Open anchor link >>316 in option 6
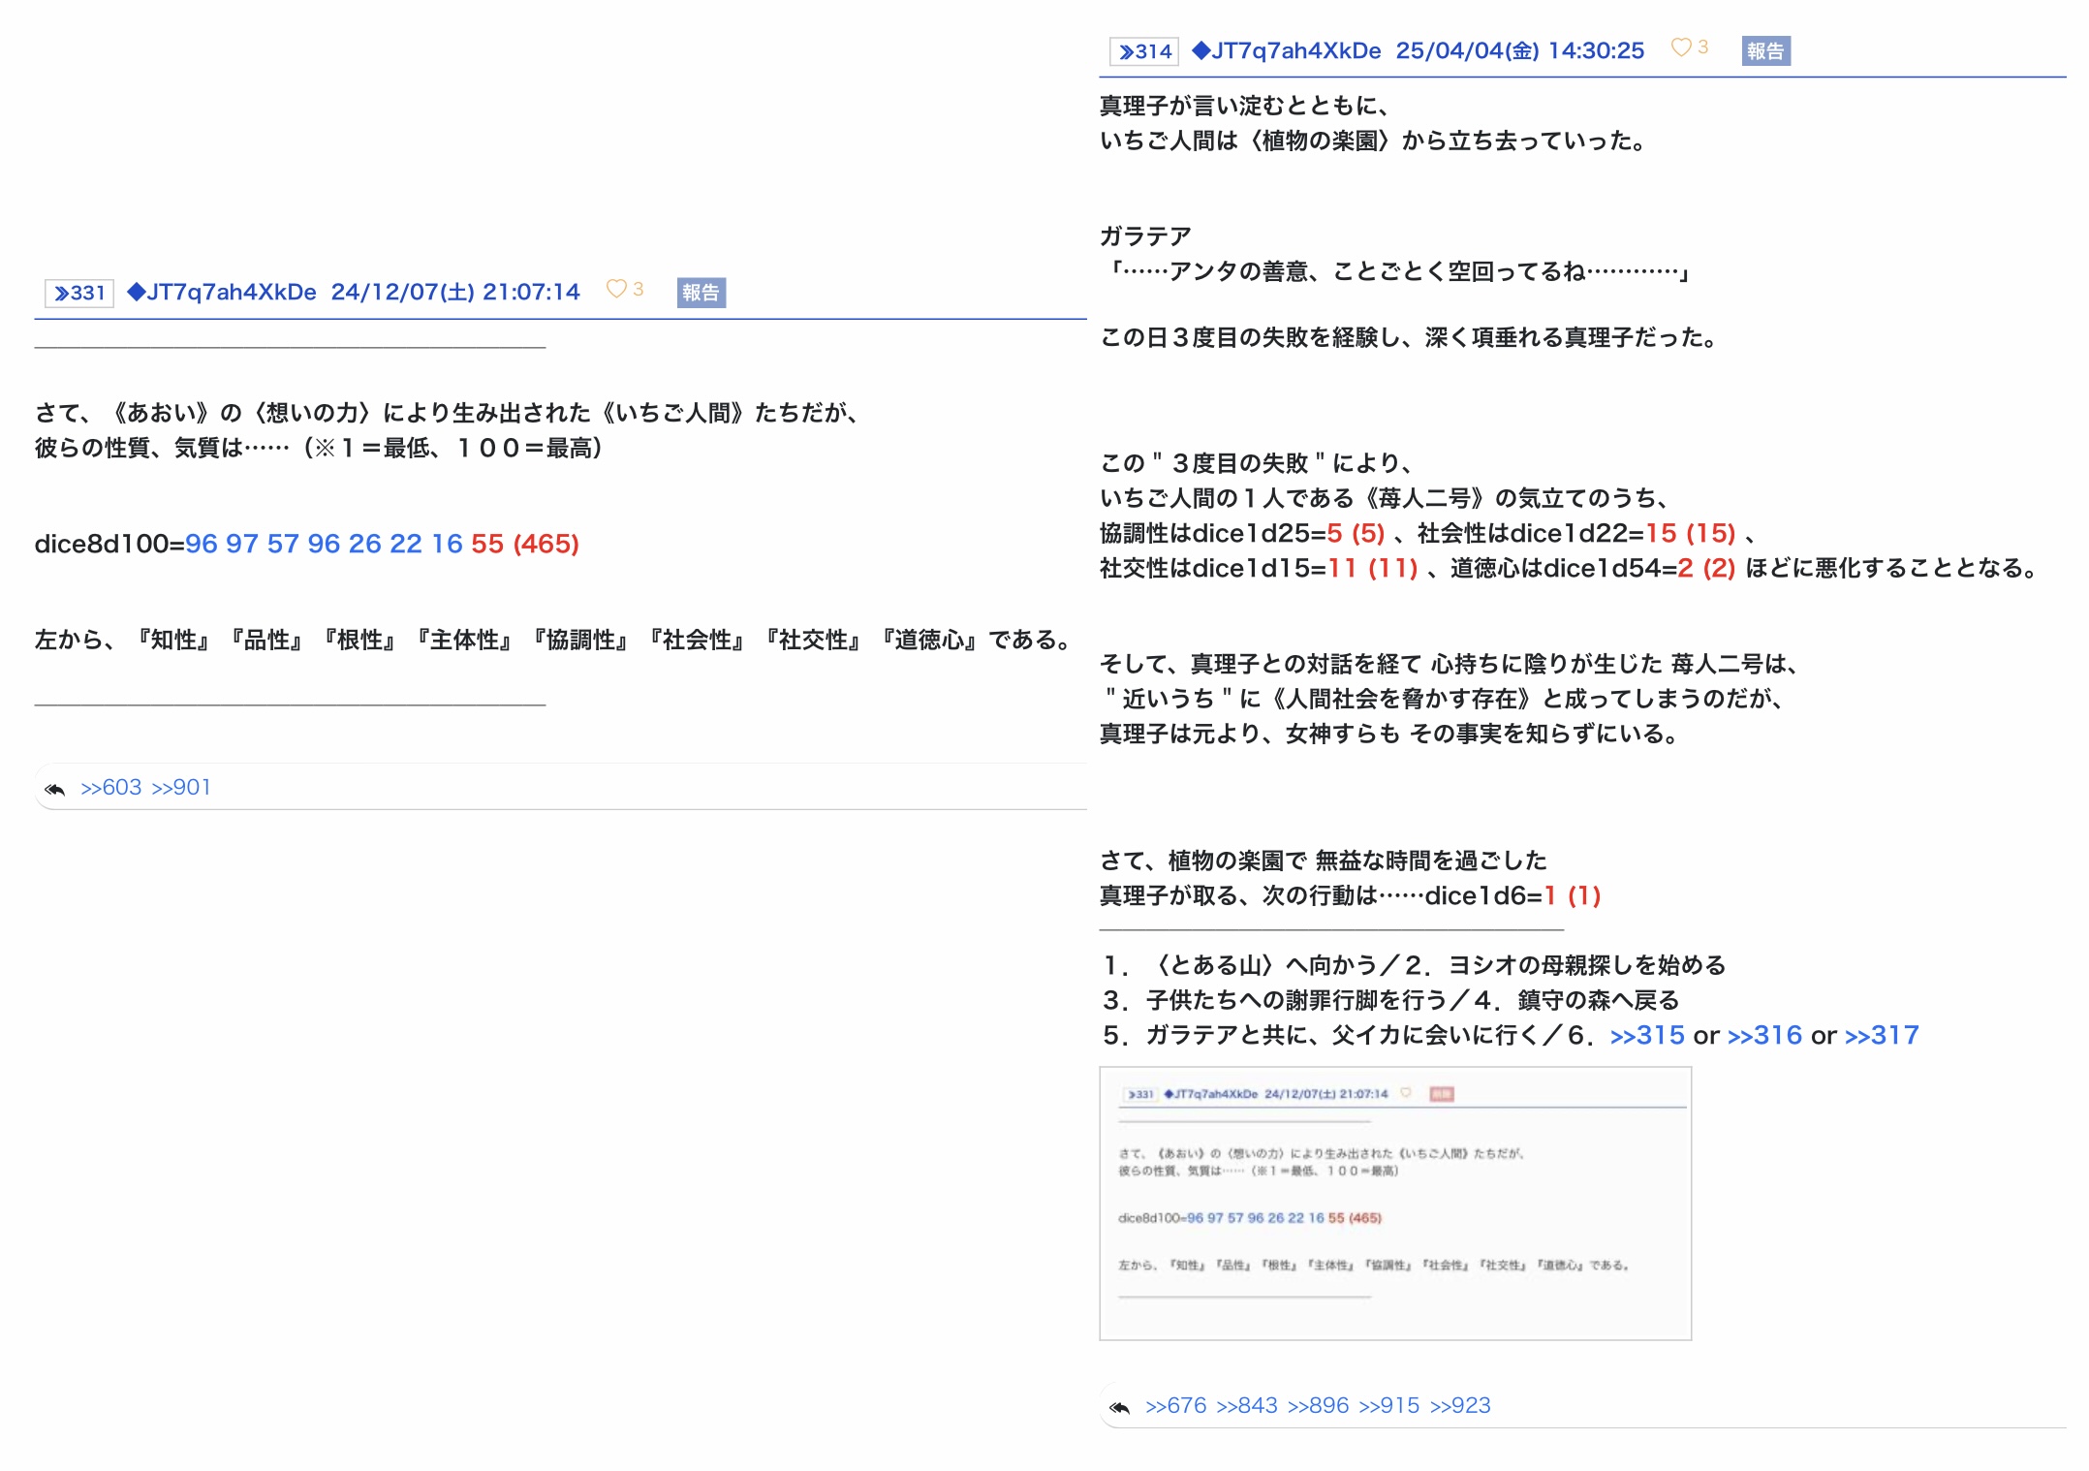The height and width of the screenshot is (1471, 2089). (1764, 1036)
